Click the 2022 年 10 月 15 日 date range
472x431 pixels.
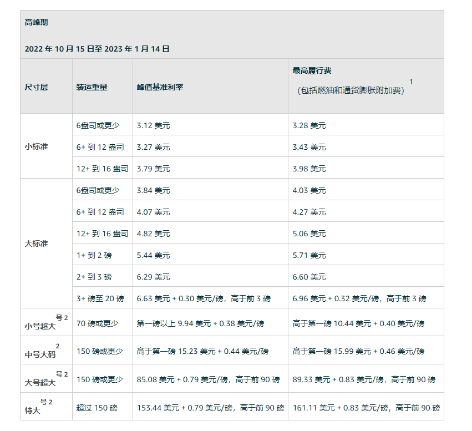pos(97,49)
